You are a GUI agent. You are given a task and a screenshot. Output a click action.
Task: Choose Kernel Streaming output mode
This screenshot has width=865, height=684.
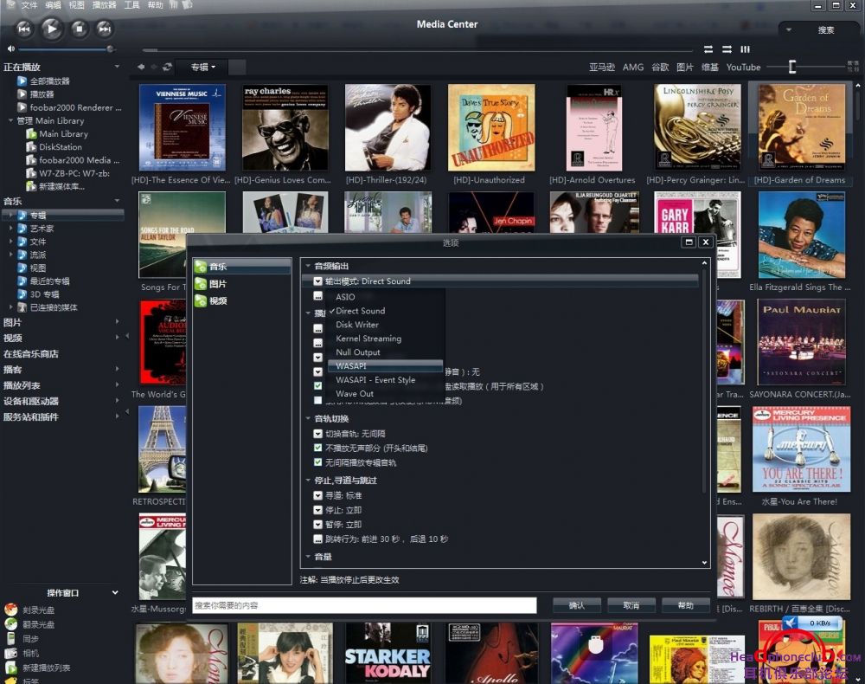[368, 339]
